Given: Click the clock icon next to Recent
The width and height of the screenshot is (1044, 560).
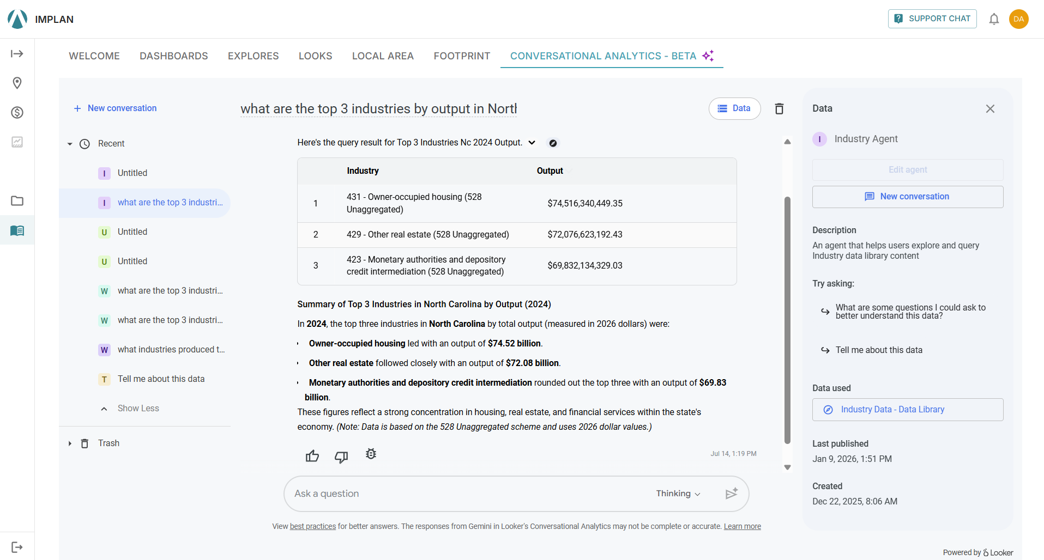Looking at the screenshot, I should 85,144.
